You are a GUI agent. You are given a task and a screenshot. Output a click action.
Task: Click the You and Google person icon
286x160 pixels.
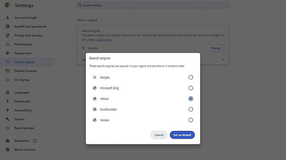click(8, 17)
